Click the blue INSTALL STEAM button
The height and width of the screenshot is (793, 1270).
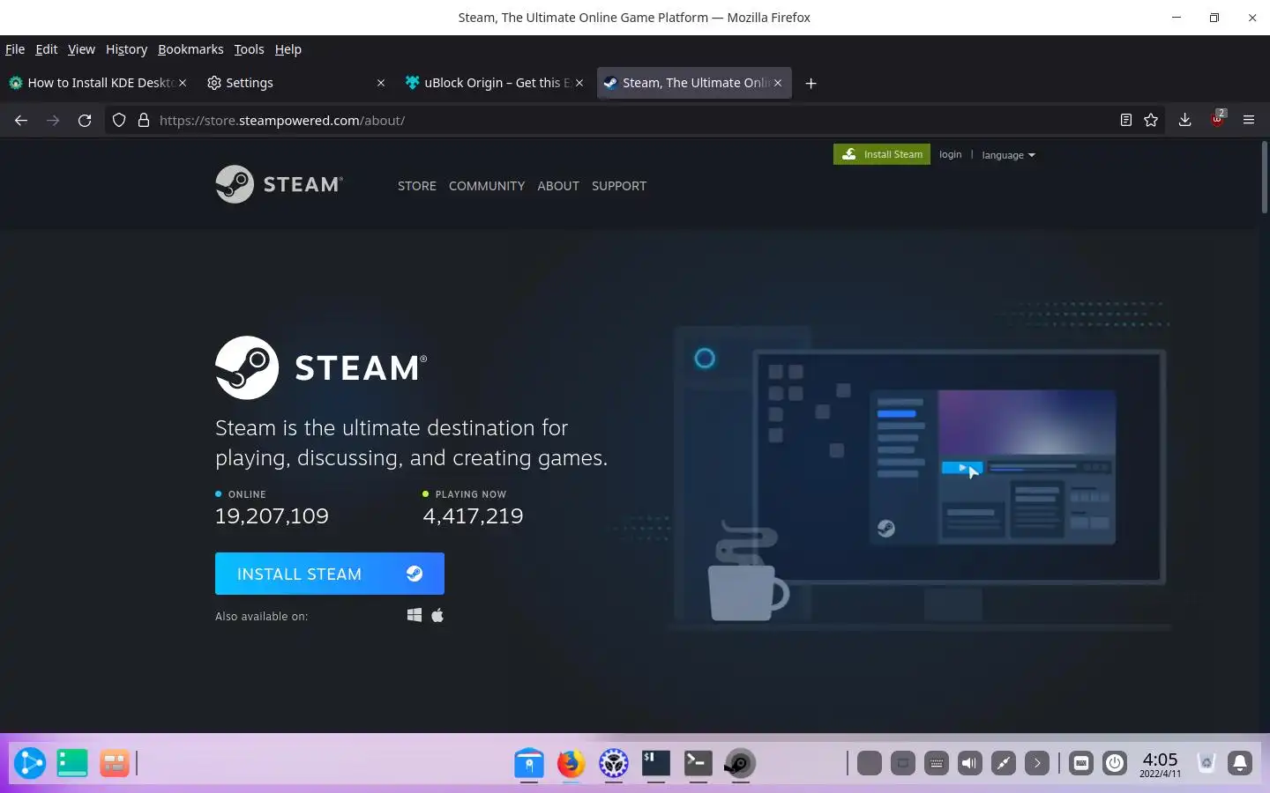pyautogui.click(x=330, y=574)
